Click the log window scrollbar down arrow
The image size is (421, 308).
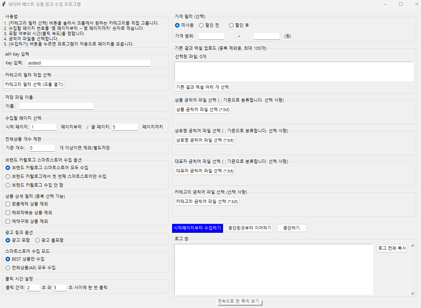point(413,294)
